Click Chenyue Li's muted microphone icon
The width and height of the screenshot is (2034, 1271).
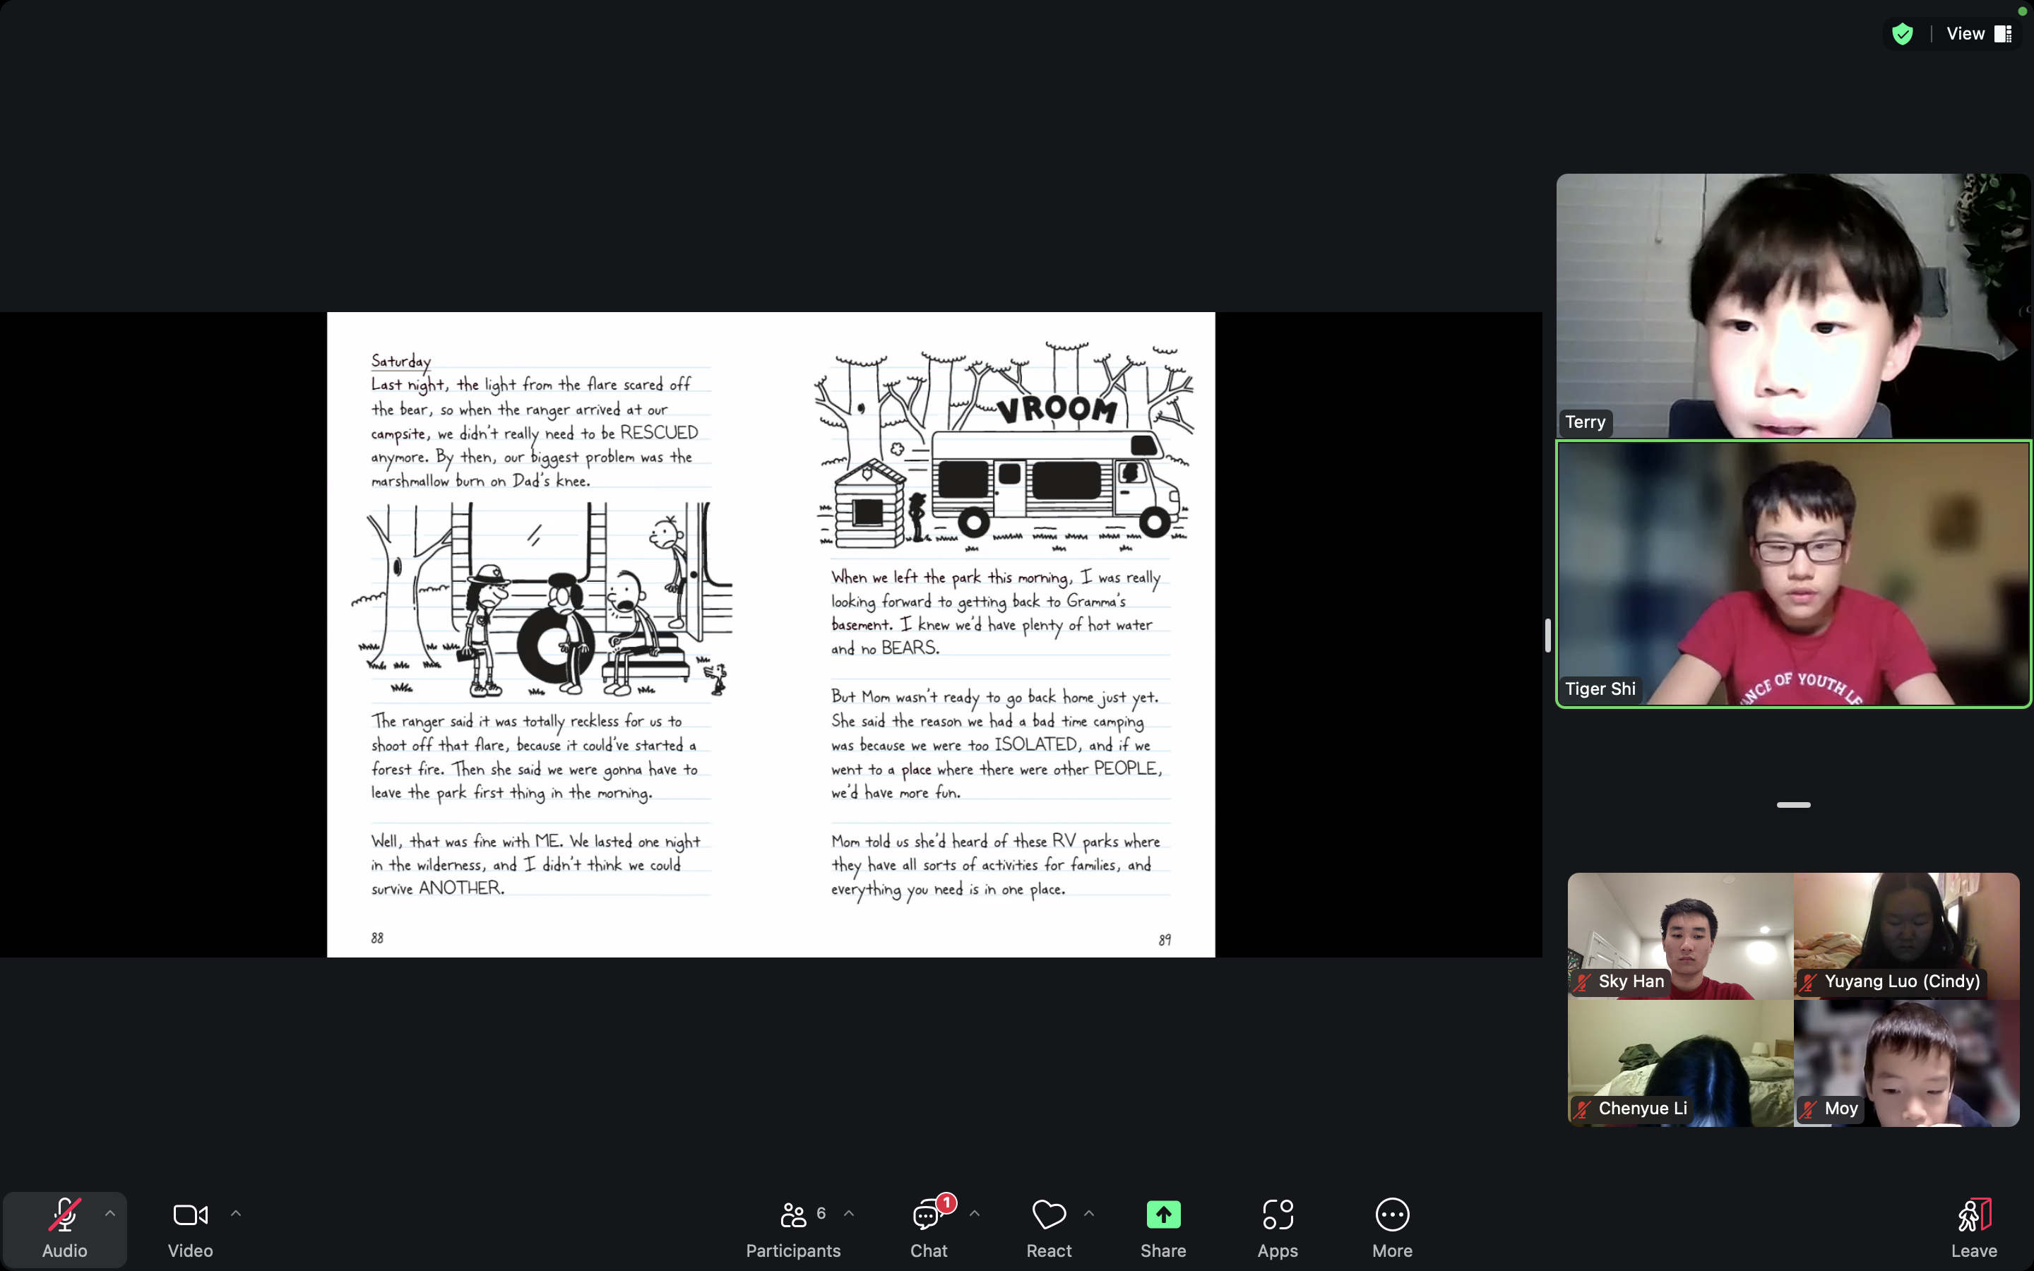pos(1583,1109)
